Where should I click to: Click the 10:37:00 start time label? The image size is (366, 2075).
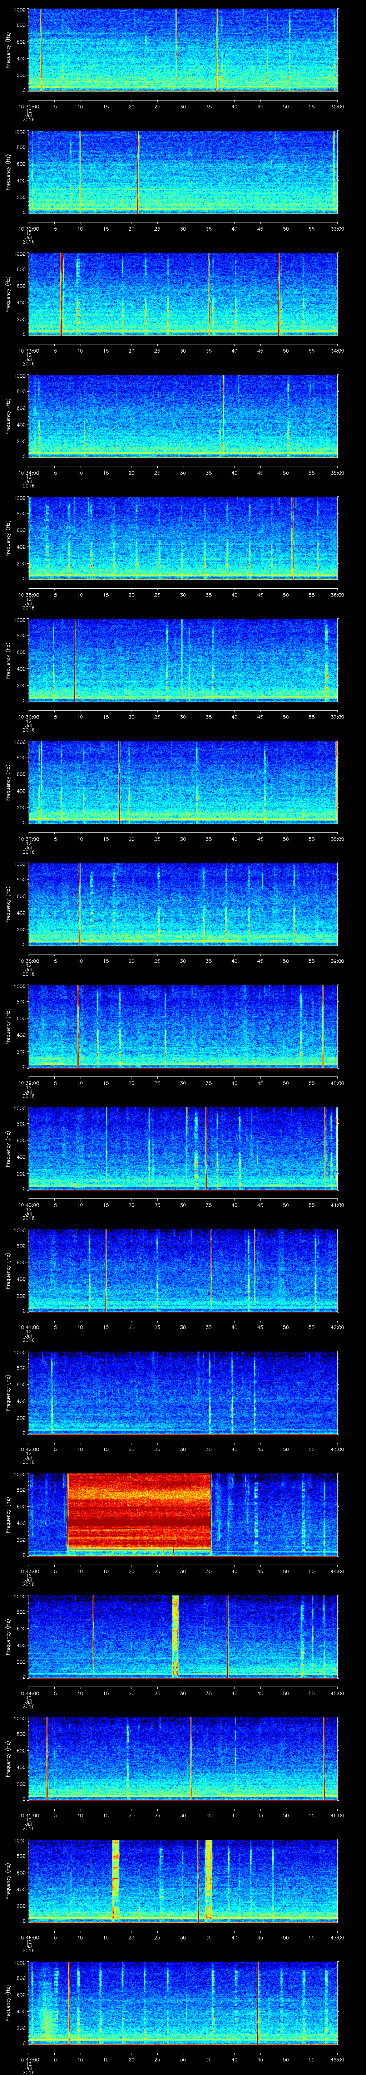(x=28, y=839)
